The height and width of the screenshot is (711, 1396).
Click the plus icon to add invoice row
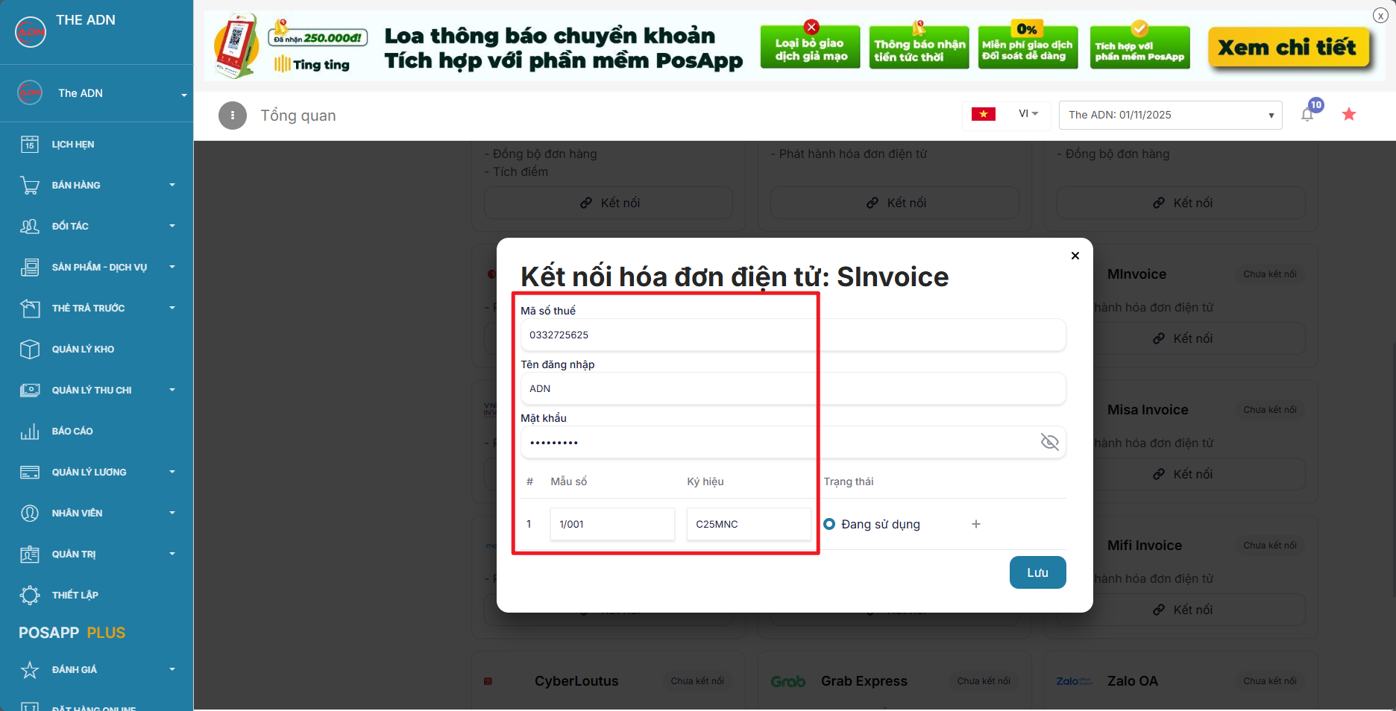click(976, 524)
